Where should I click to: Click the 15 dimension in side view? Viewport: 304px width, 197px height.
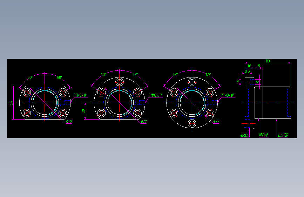258,66
